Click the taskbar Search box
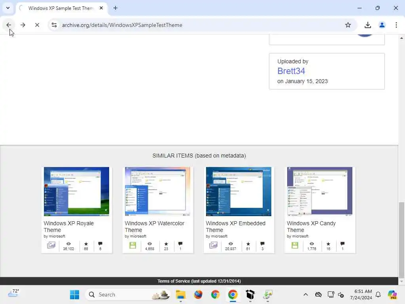 [128, 294]
